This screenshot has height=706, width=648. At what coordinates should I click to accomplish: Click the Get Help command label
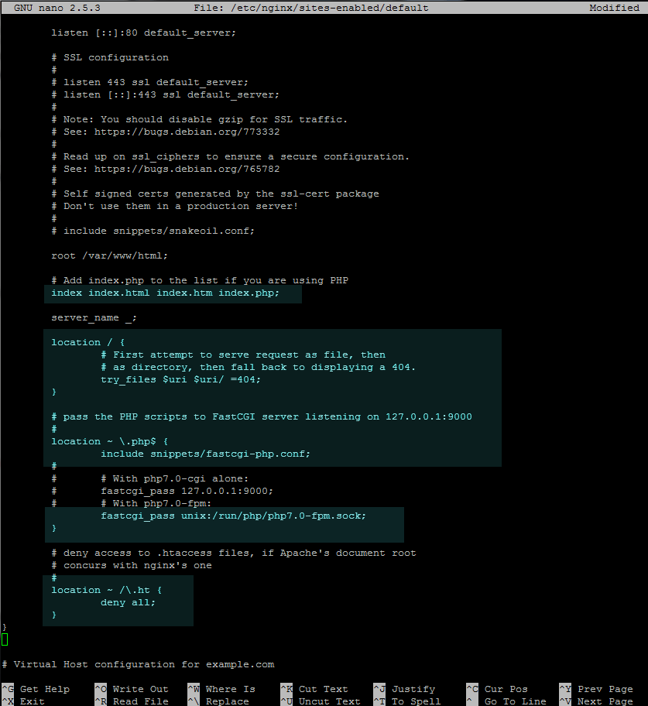(46, 688)
